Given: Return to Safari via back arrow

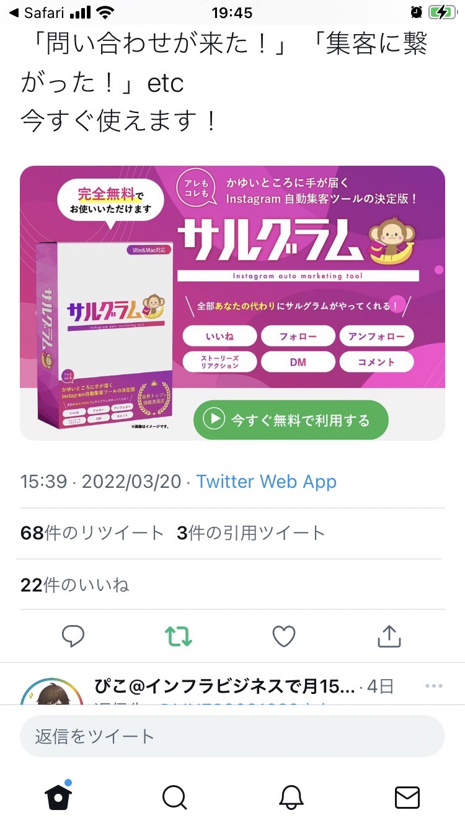Looking at the screenshot, I should point(37,12).
